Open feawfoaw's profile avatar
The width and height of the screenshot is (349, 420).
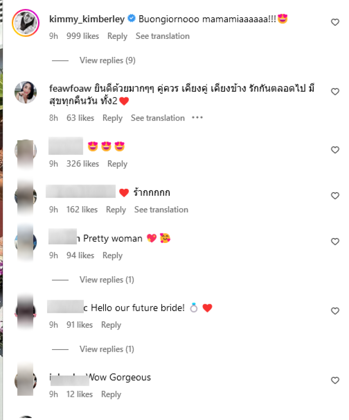pos(26,92)
